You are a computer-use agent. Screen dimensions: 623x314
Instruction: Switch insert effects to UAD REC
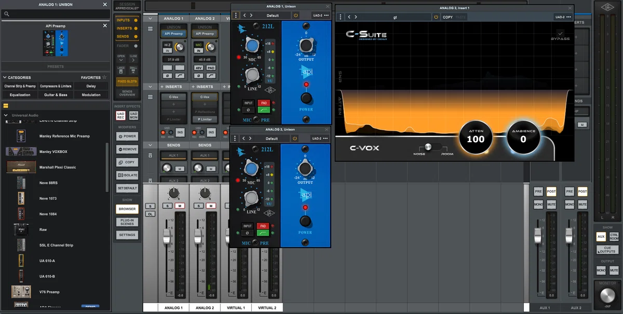pyautogui.click(x=121, y=116)
